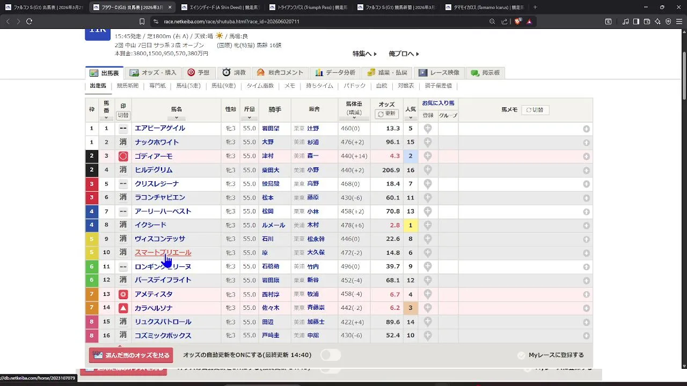Click the triangle mark for カラペルソナ
The width and height of the screenshot is (687, 386).
coord(123,308)
